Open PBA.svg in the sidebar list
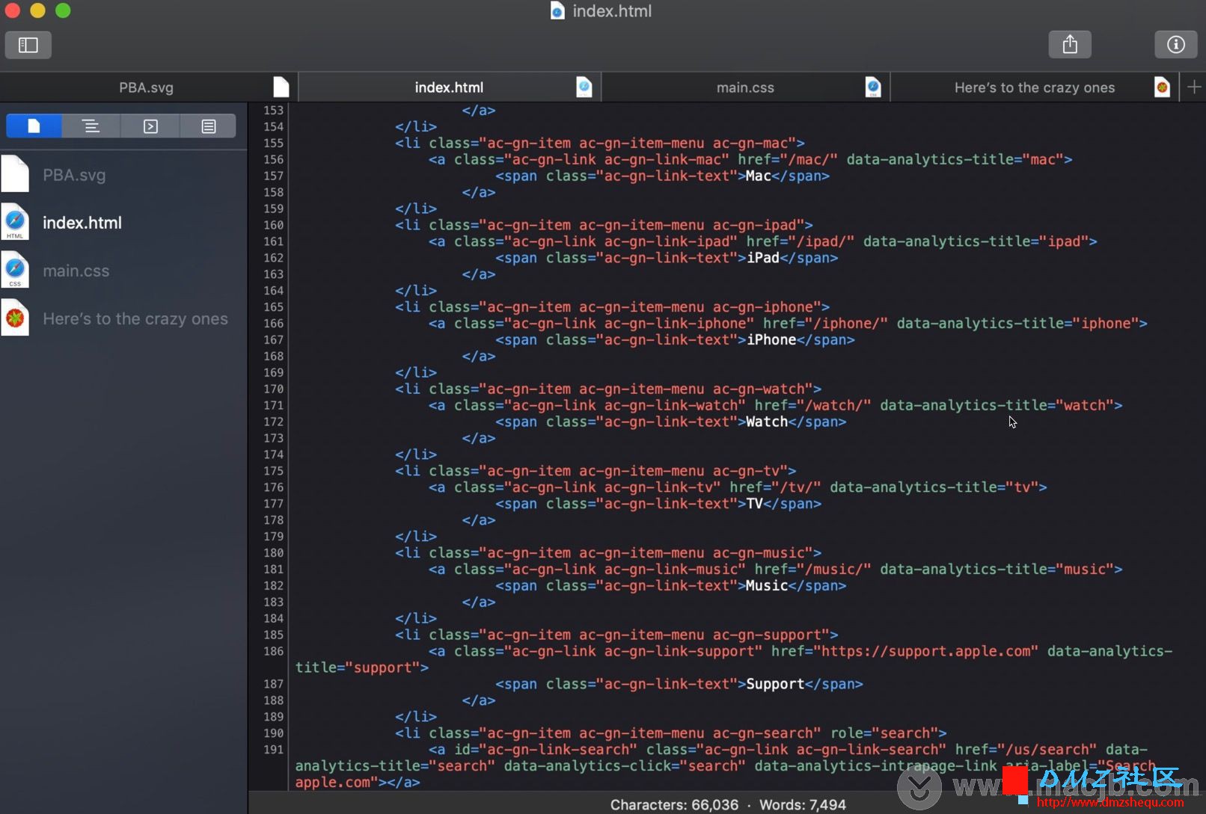The image size is (1206, 814). pyautogui.click(x=123, y=175)
